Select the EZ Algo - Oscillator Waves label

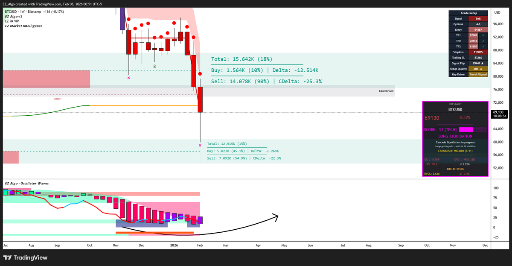26,183
